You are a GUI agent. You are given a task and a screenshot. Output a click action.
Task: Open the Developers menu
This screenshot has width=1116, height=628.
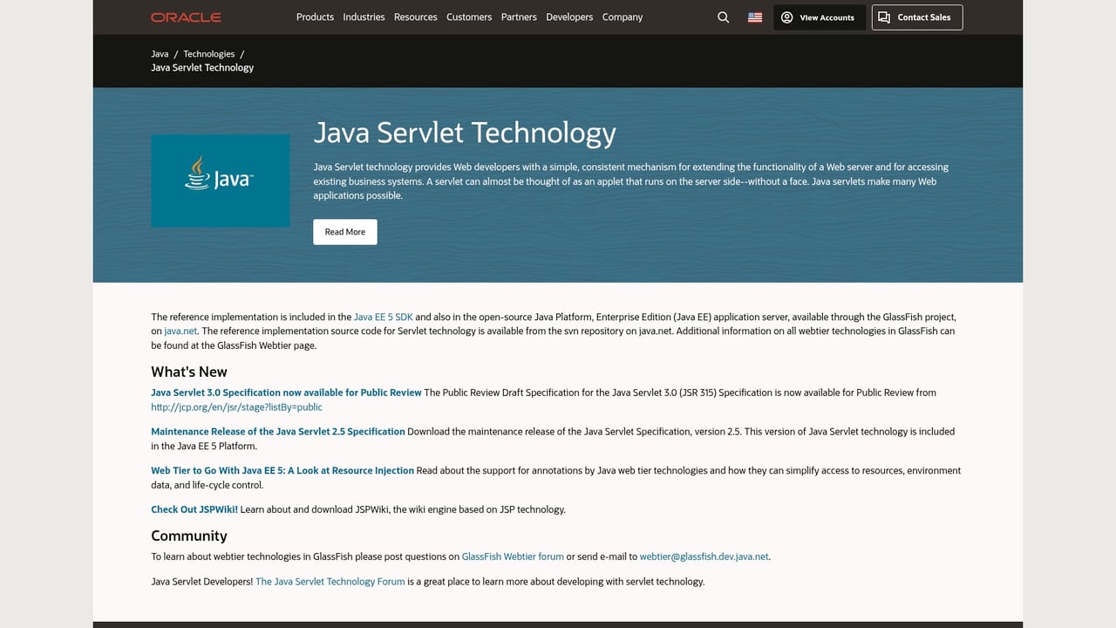click(x=569, y=17)
